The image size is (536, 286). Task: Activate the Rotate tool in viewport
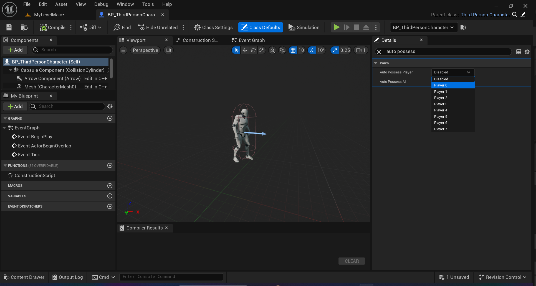click(x=253, y=50)
